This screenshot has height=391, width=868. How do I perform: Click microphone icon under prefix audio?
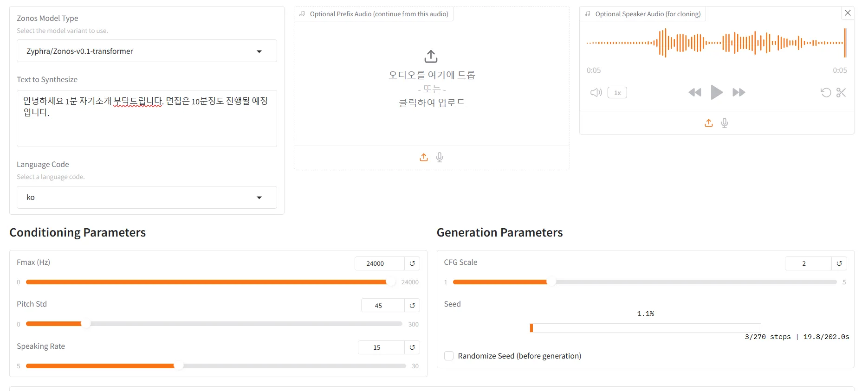tap(440, 157)
